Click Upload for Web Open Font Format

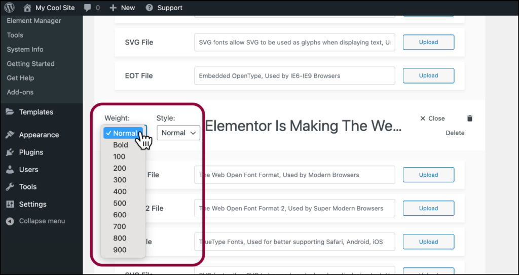(x=428, y=175)
